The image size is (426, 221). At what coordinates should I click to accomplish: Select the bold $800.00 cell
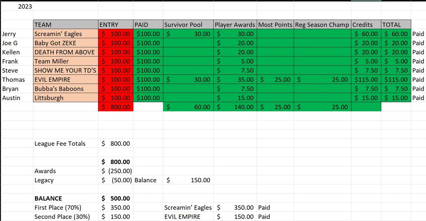[116, 162]
